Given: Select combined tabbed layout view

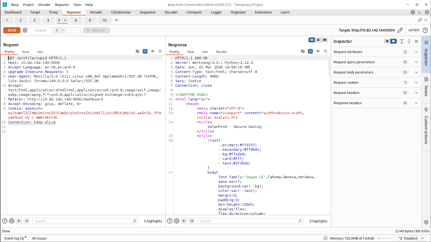Looking at the screenshot, I should click(325, 40).
